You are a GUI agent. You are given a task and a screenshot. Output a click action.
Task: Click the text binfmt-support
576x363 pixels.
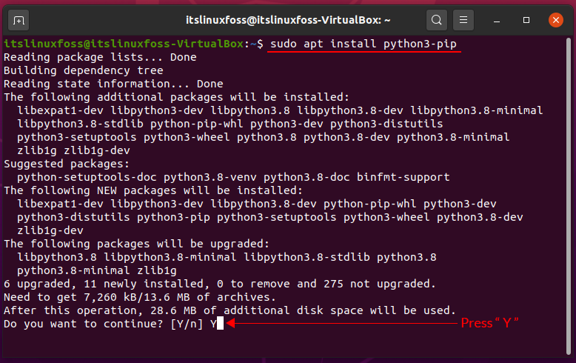[x=403, y=177]
